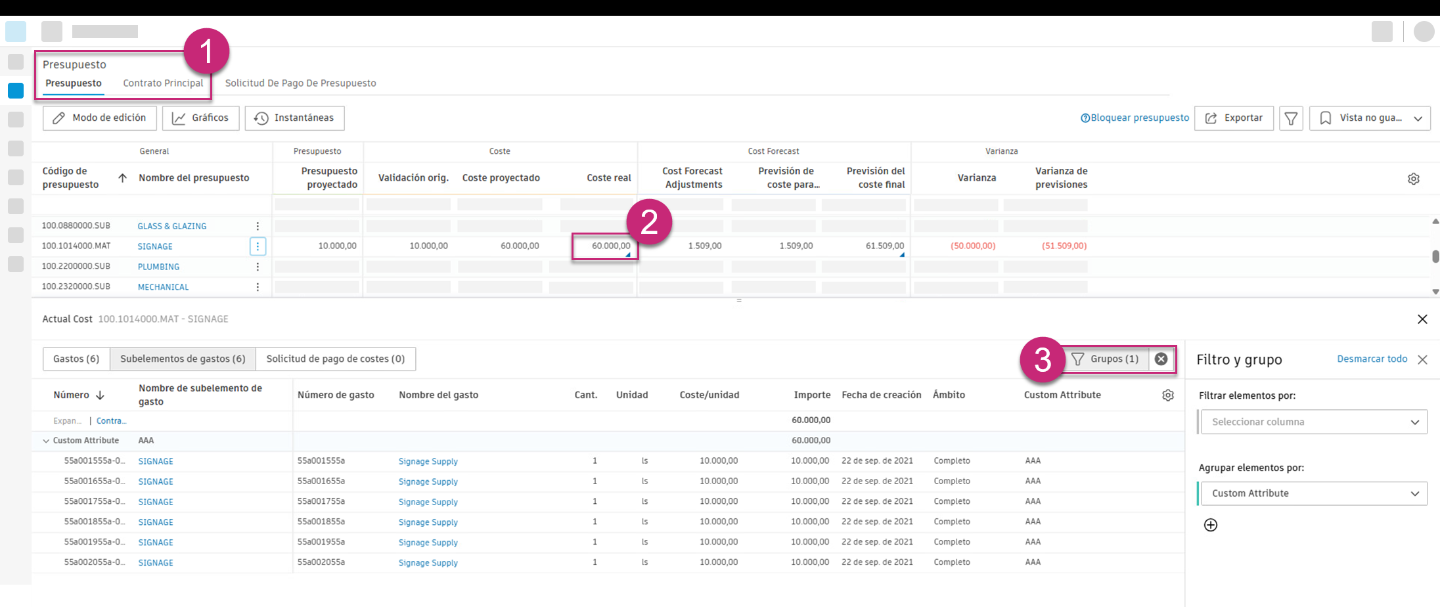This screenshot has height=607, width=1440.
Task: Open SIGNAGE link in row 55a001855a
Action: (x=156, y=523)
